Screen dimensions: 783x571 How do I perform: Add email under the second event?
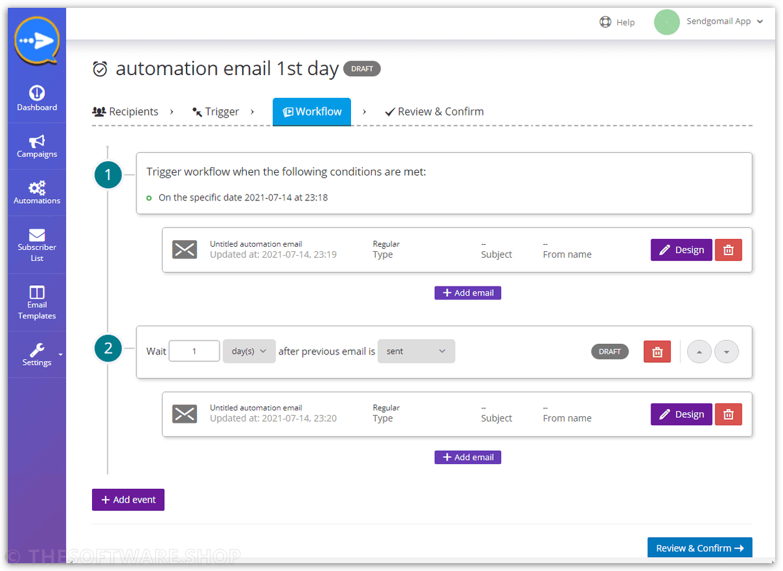pos(468,457)
